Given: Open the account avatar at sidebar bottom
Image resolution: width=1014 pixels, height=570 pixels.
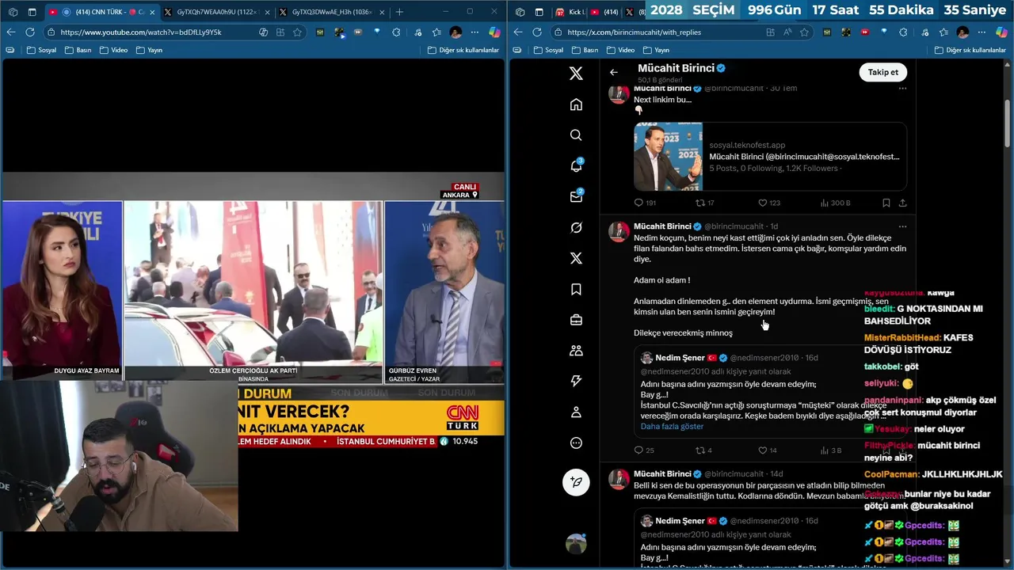Looking at the screenshot, I should [576, 544].
